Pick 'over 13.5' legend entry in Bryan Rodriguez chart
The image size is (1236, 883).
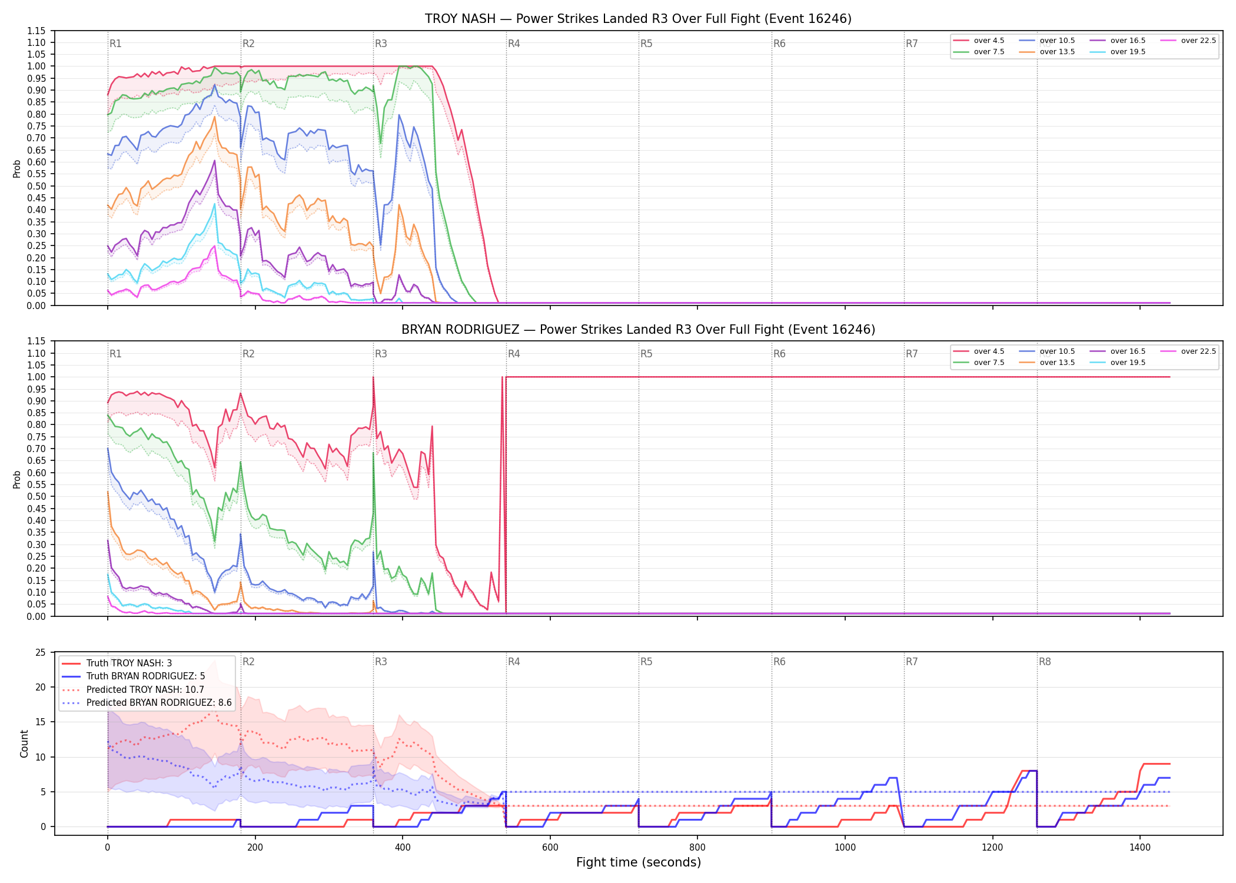tap(1047, 363)
